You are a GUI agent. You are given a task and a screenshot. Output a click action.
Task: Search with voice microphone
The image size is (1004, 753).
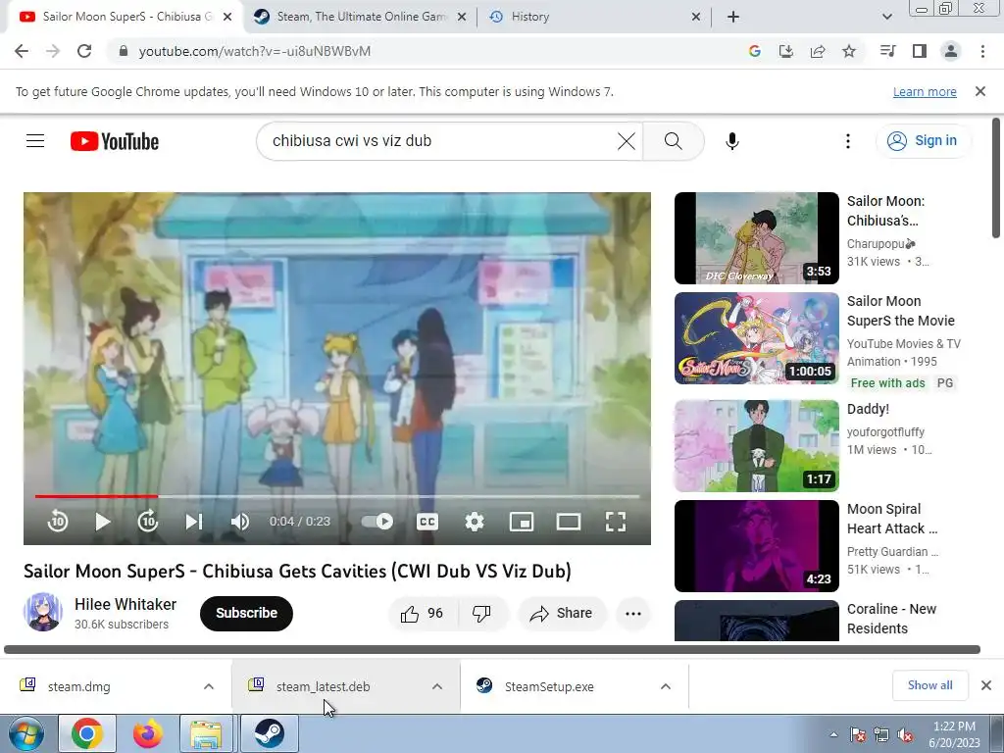pyautogui.click(x=732, y=141)
